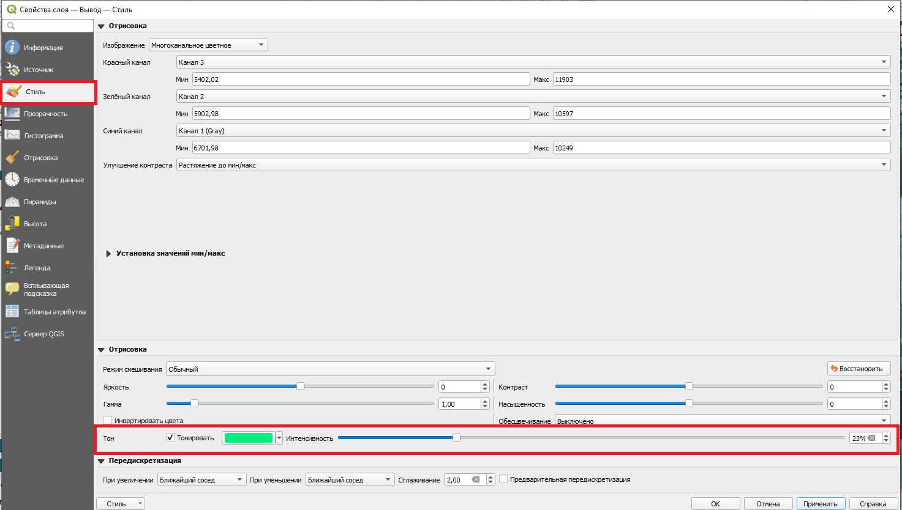Viewport: 902px width, 510px height.
Task: Open the Временные данные clock icon
Action: (12, 179)
